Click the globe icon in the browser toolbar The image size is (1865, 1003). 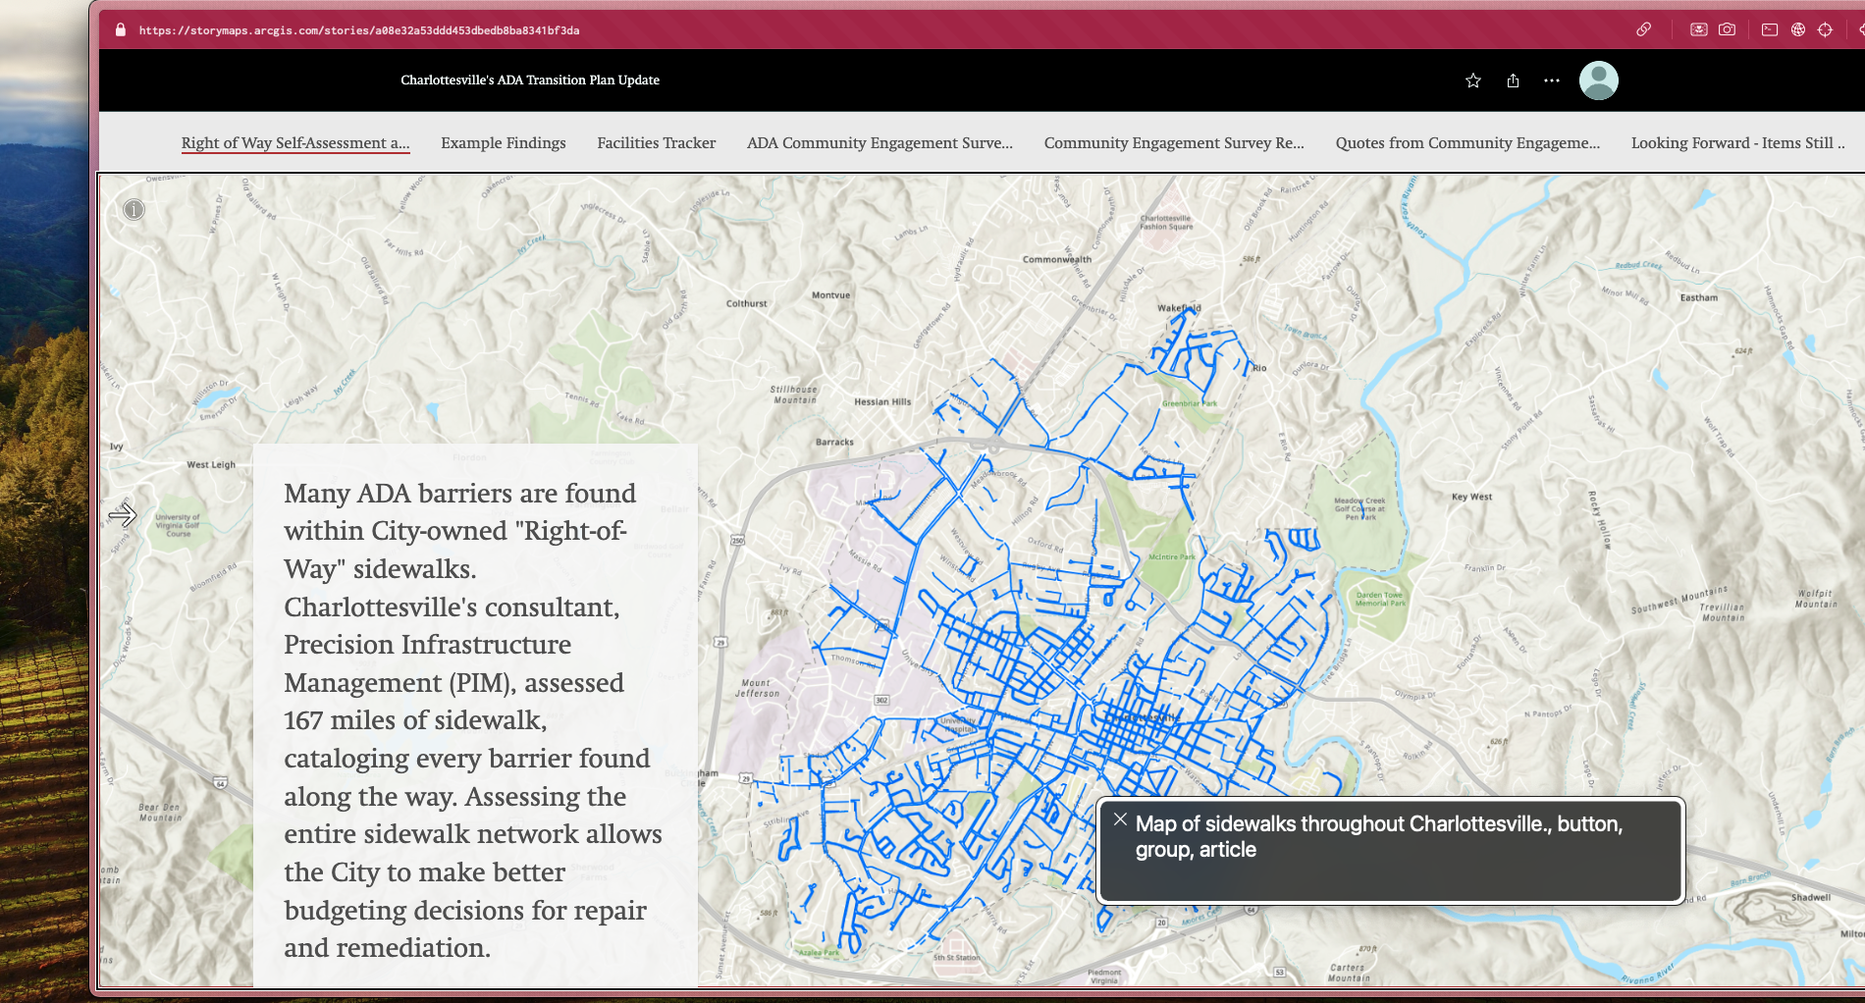1798,29
